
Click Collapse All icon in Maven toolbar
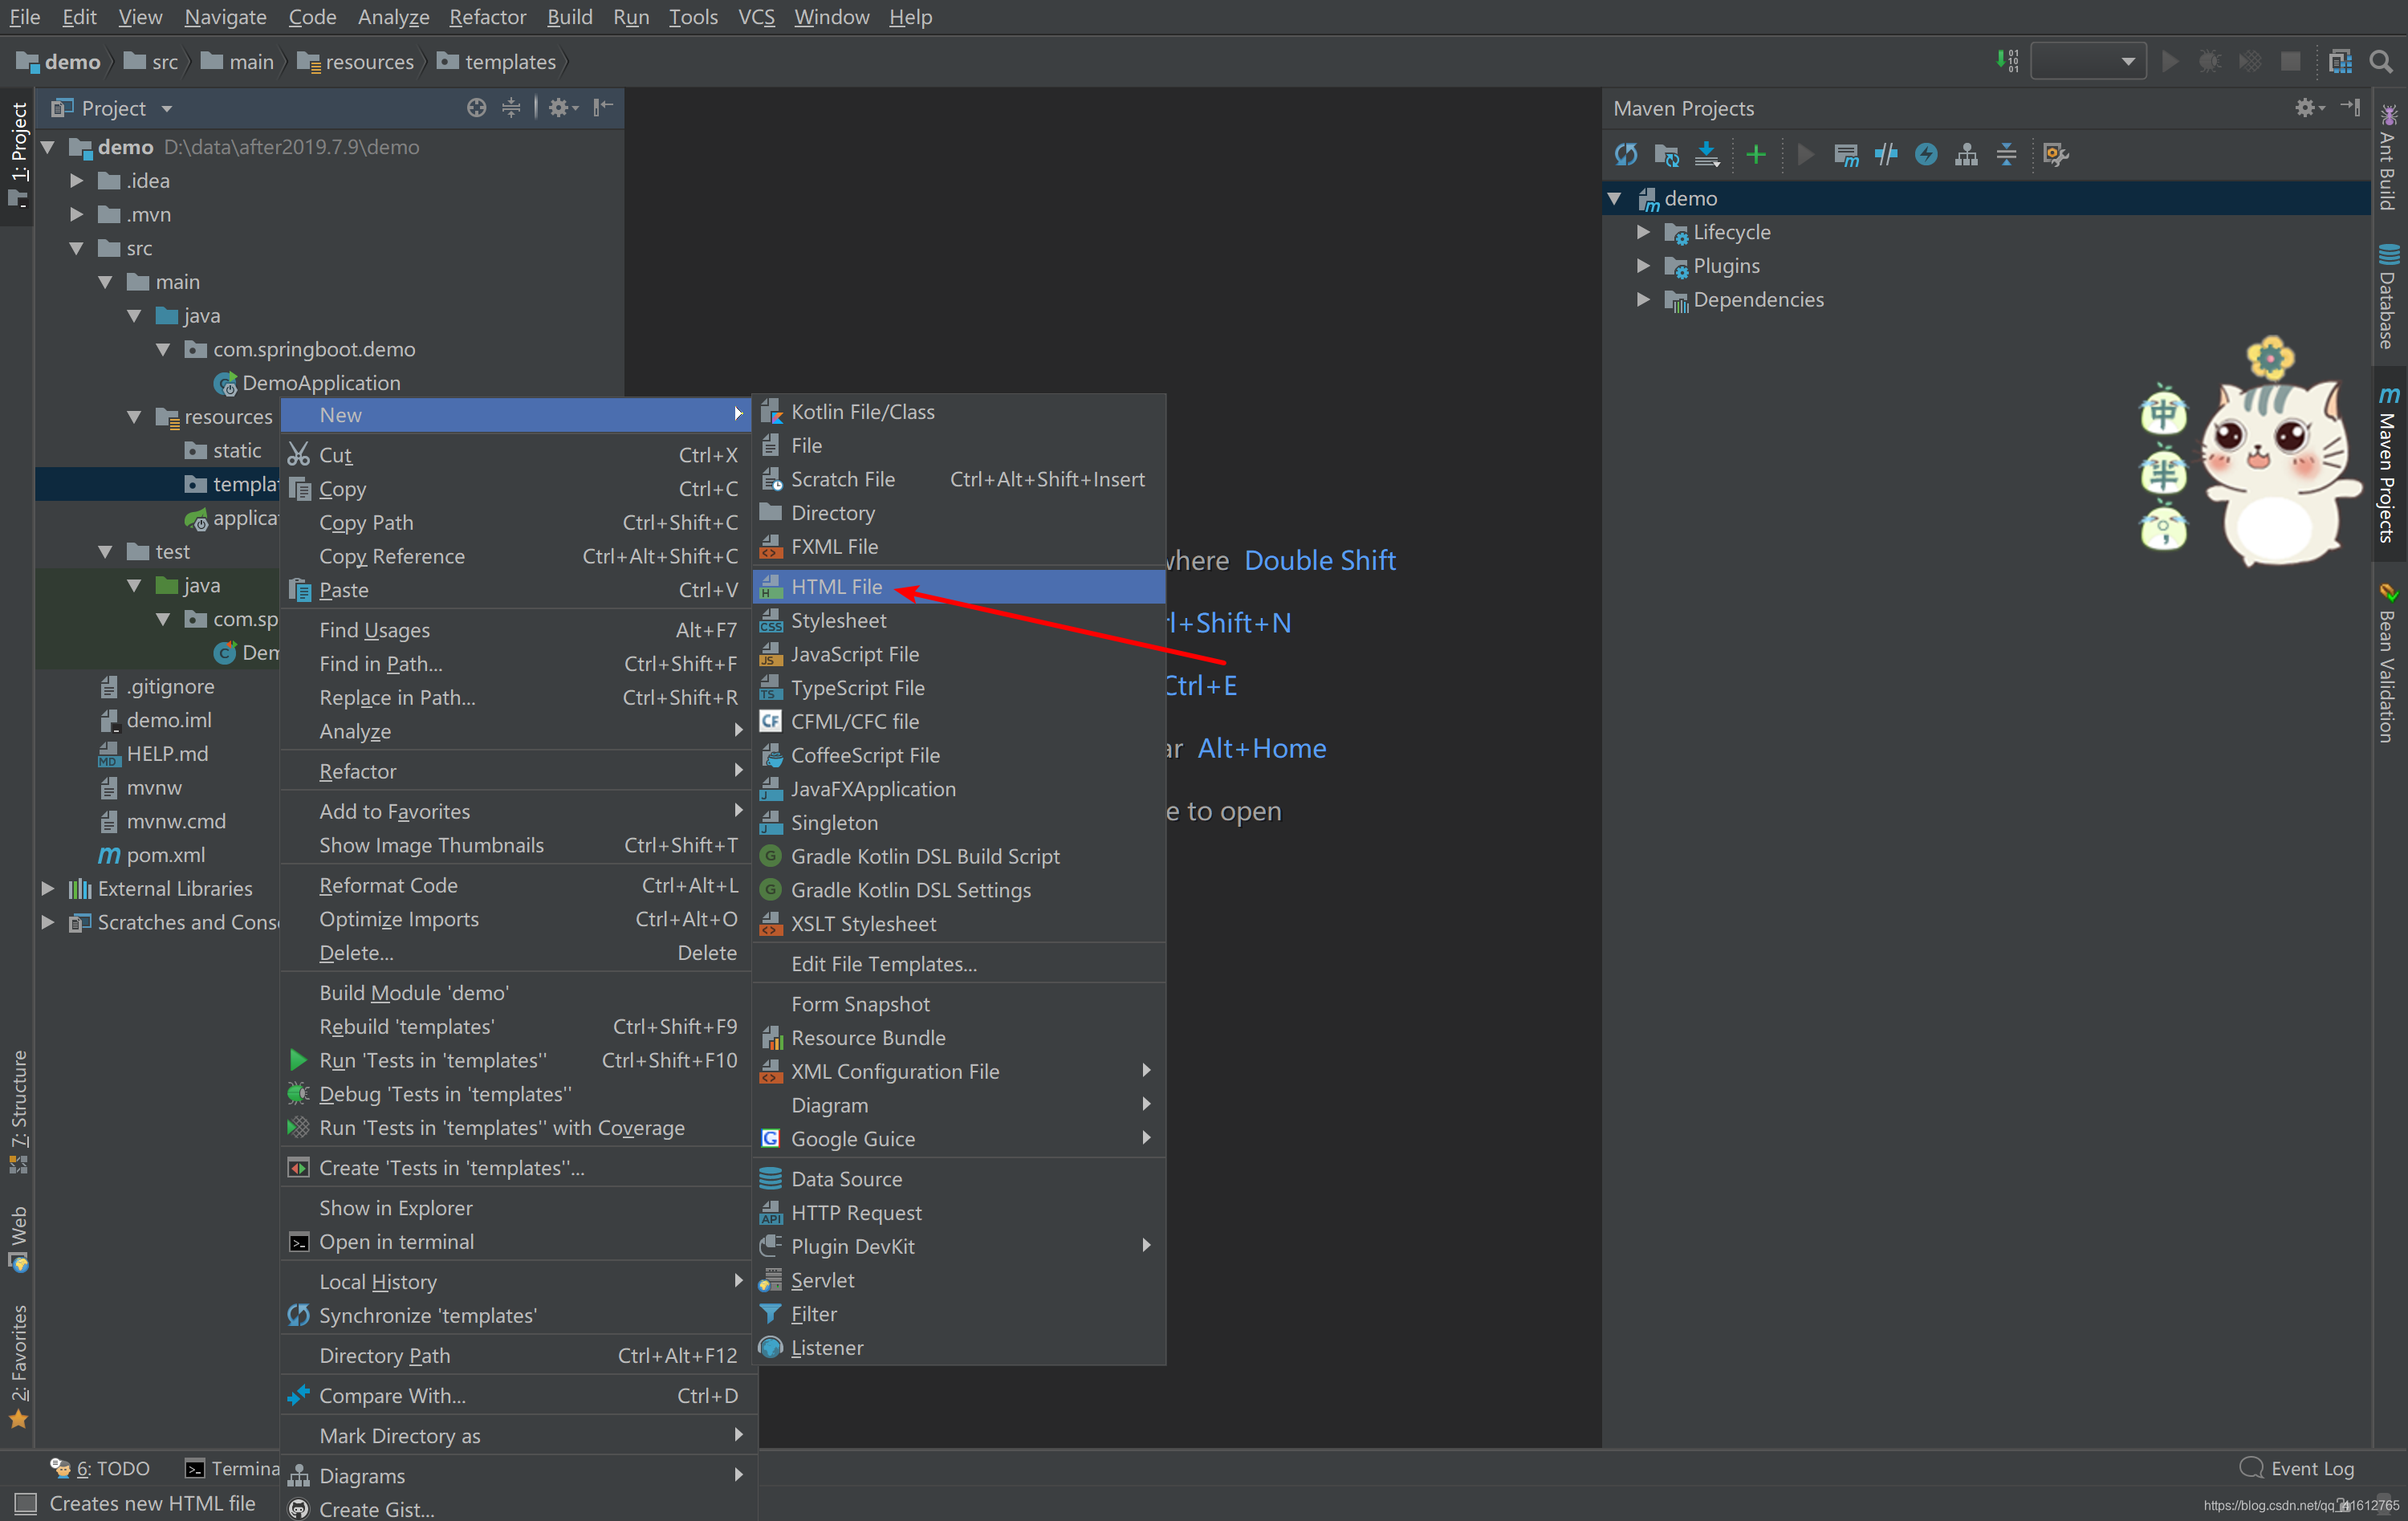click(x=2006, y=154)
